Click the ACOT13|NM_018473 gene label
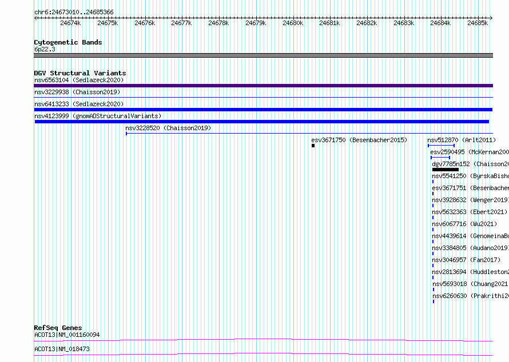Viewport: 509px width, 362px height. pos(62,349)
